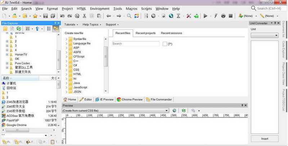This screenshot has width=288, height=146.
Task: Click the file filter combo box in File Explorer
Action: (x=24, y=135)
